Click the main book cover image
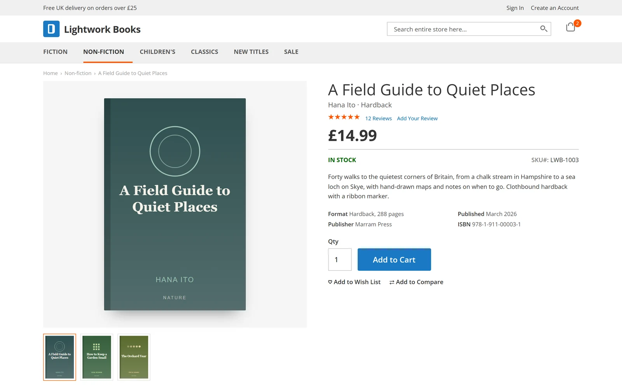This screenshot has width=622, height=388. (175, 204)
